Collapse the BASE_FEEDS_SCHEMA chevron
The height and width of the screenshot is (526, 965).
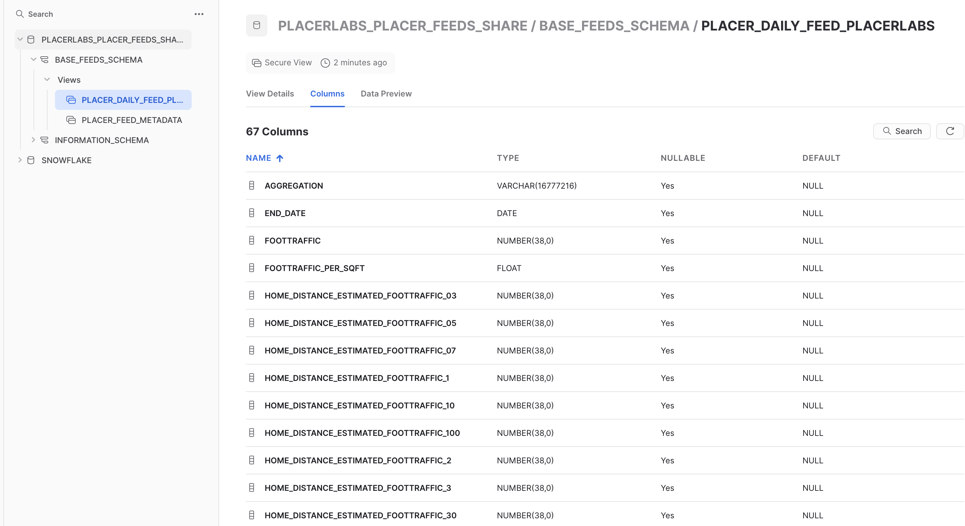[x=34, y=60]
